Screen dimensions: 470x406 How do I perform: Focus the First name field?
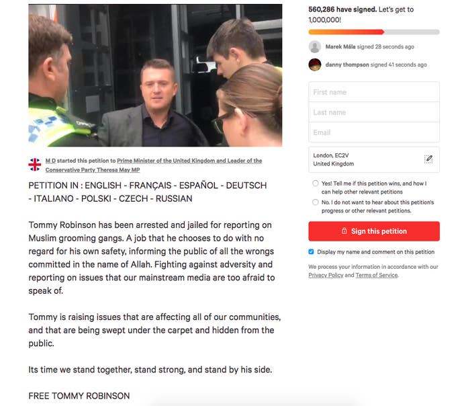point(374,92)
